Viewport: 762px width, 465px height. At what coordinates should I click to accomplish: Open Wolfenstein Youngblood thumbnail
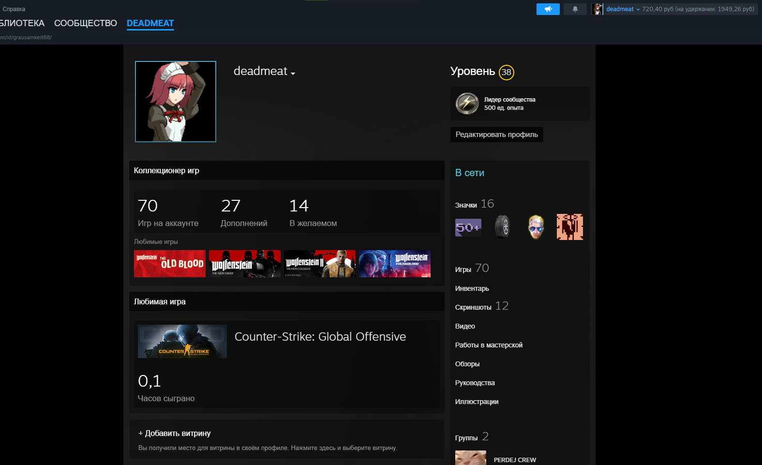click(395, 264)
